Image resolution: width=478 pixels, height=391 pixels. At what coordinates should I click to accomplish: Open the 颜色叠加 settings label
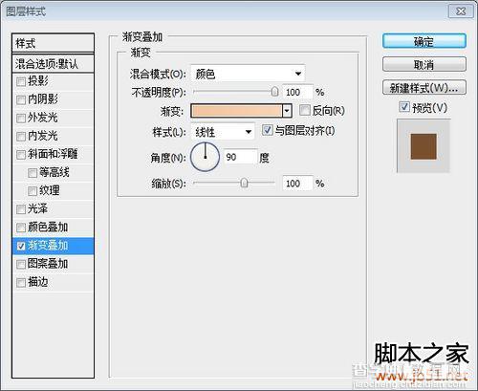pos(48,227)
